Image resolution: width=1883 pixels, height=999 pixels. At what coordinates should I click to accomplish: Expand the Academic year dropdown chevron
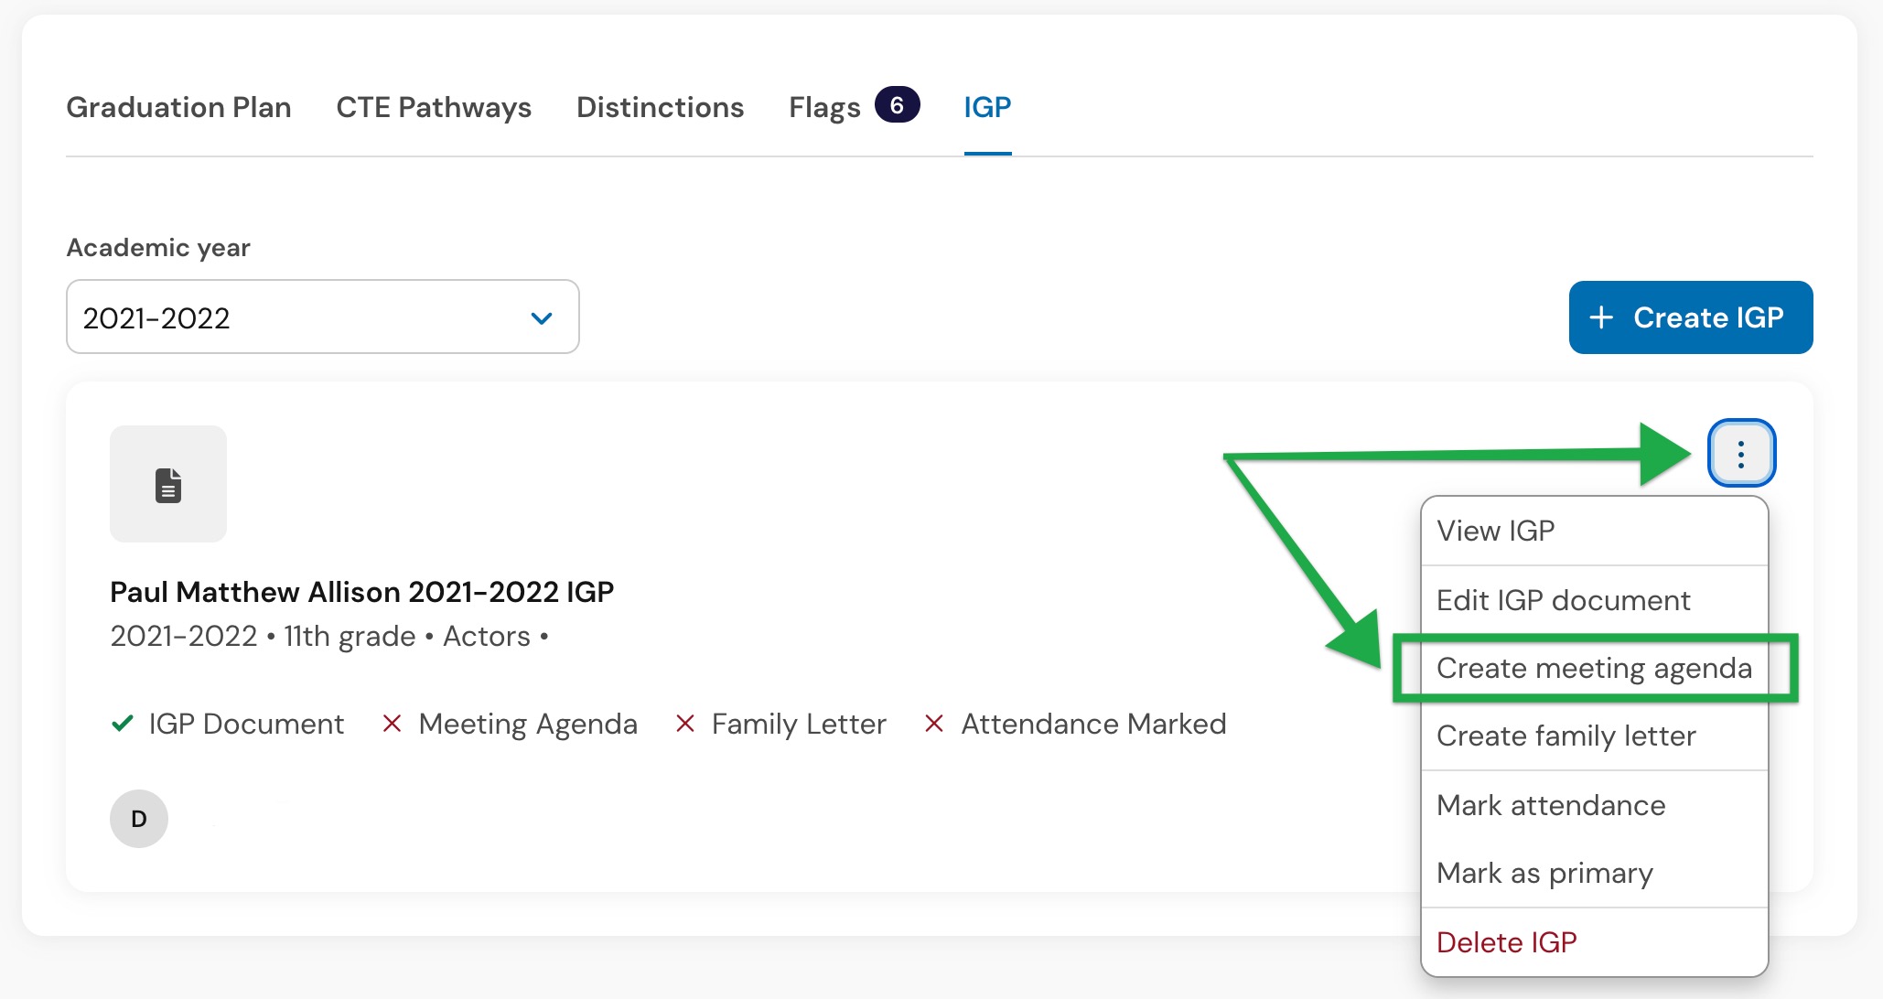point(542,318)
